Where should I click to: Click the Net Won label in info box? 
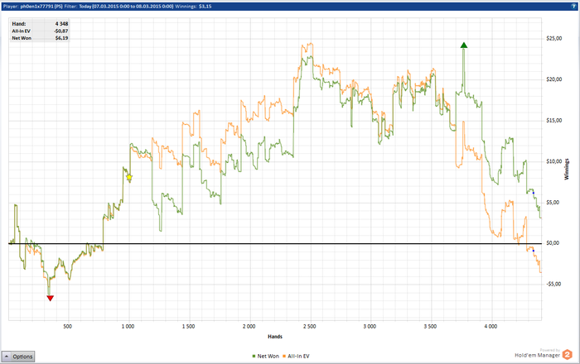click(22, 38)
